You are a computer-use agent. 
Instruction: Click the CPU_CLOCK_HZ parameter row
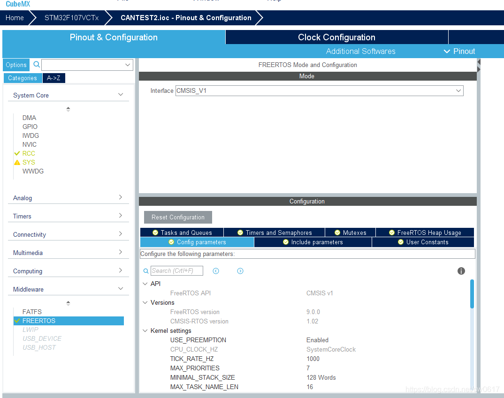pyautogui.click(x=263, y=350)
